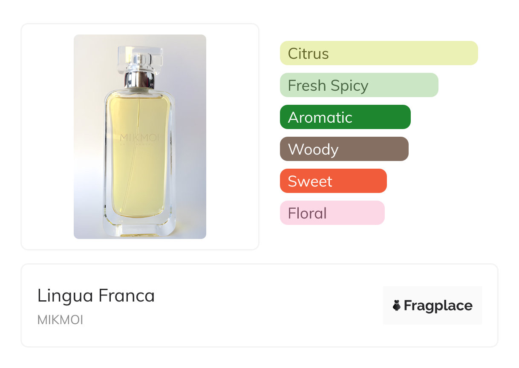Click the Lingua Franca fragrance title
This screenshot has height=368, width=519.
point(96,296)
